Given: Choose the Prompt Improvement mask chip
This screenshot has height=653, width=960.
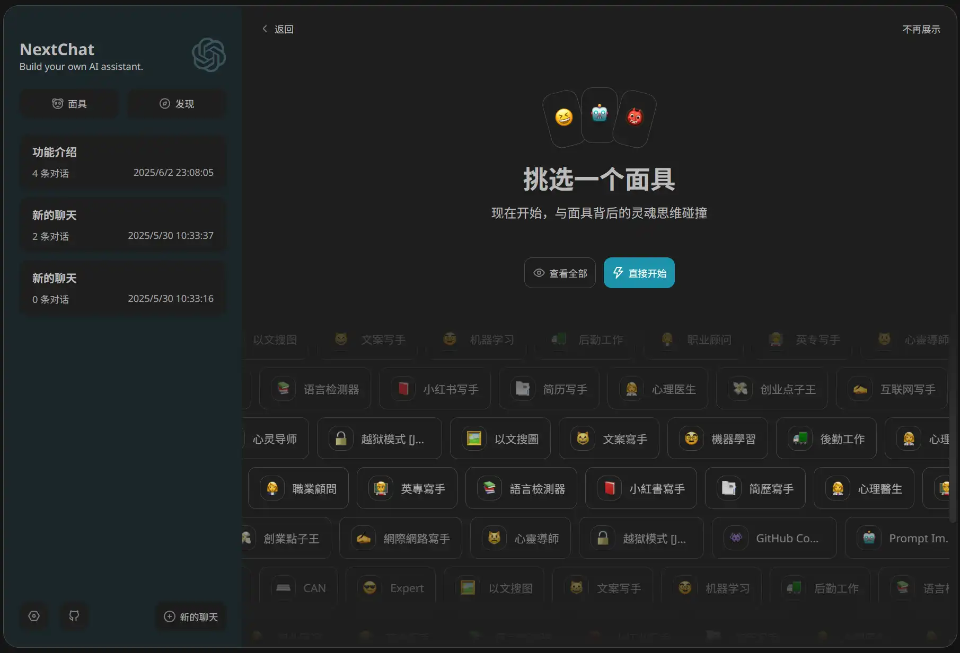Looking at the screenshot, I should (902, 538).
